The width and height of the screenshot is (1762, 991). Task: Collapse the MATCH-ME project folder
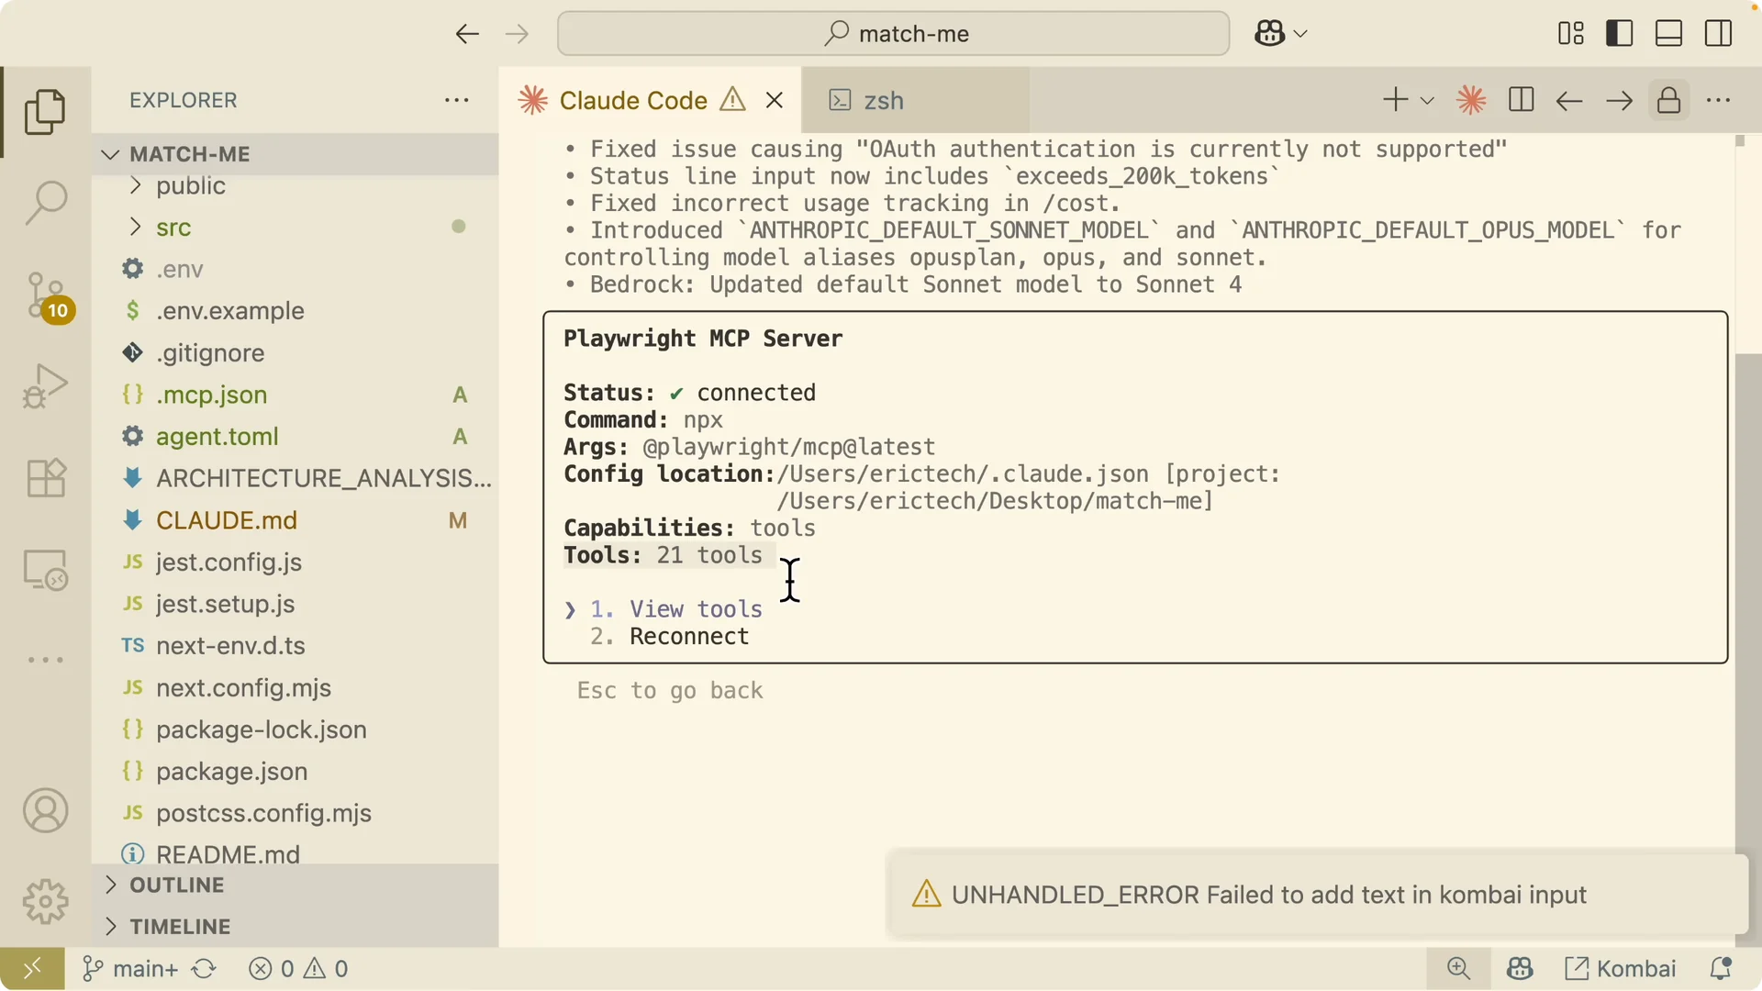296,154
